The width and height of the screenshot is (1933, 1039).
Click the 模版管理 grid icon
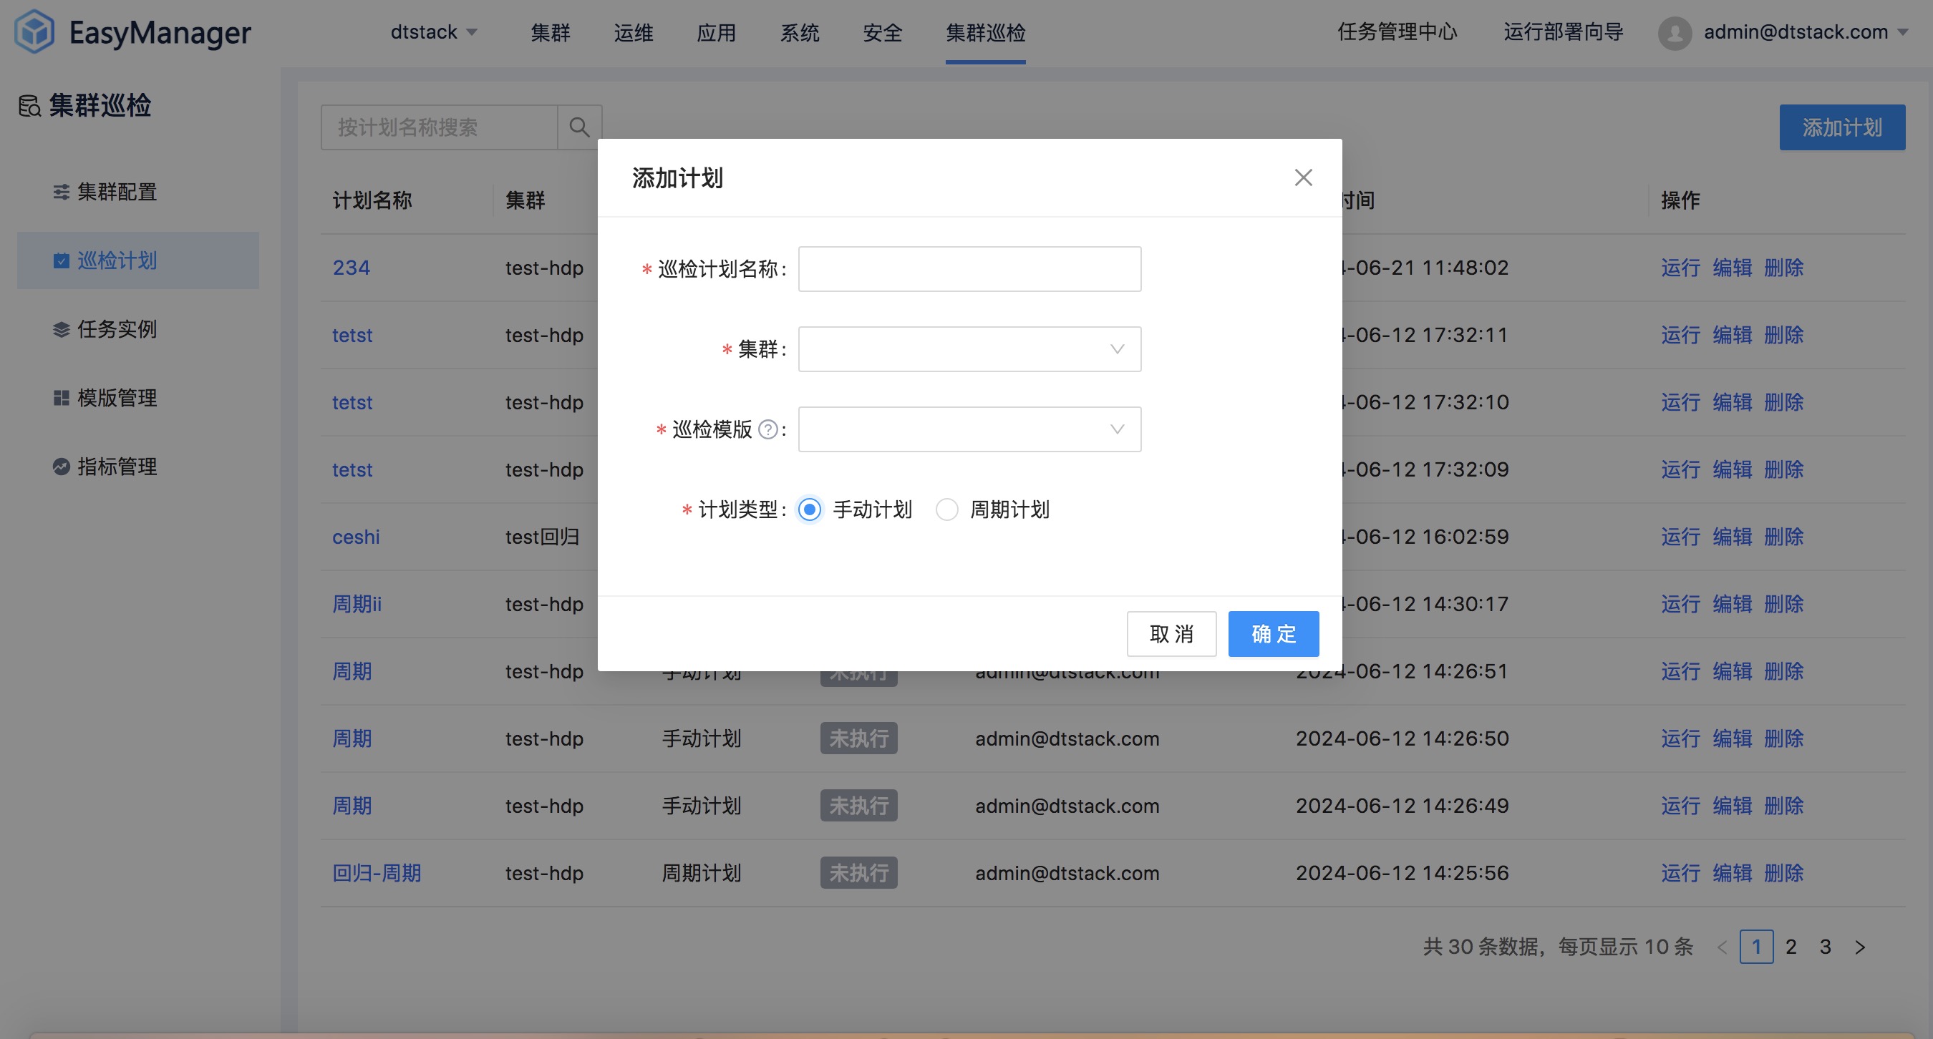point(62,398)
